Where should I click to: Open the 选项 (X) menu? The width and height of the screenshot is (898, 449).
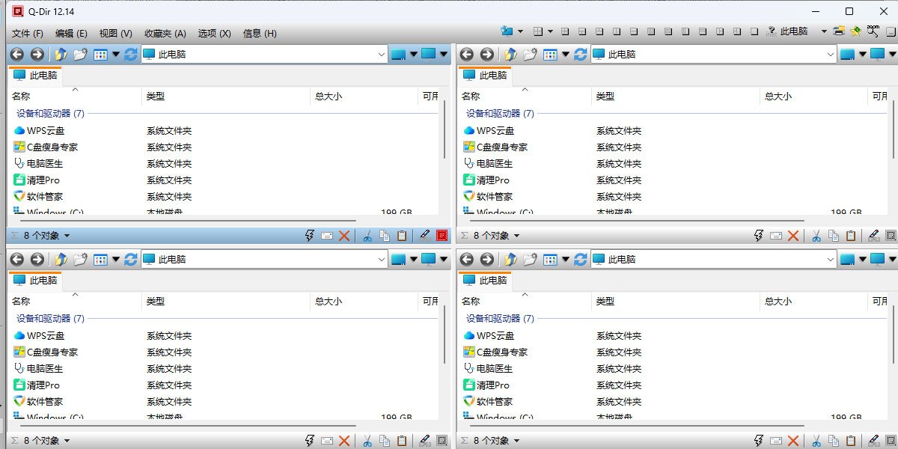[213, 32]
